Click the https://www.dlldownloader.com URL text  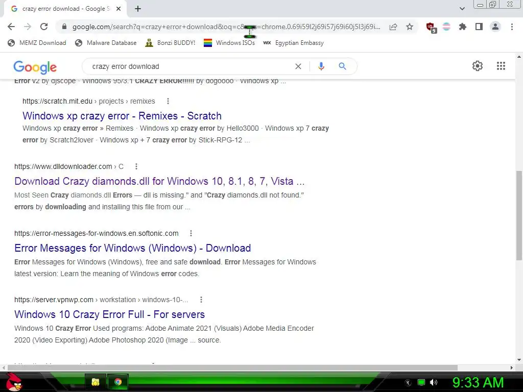pyautogui.click(x=63, y=166)
